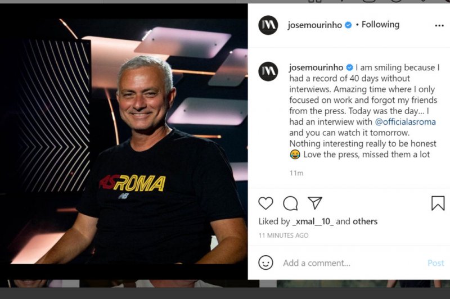This screenshot has width=450, height=299.
Task: Open josemourinho username link in caption
Action: (x=315, y=68)
